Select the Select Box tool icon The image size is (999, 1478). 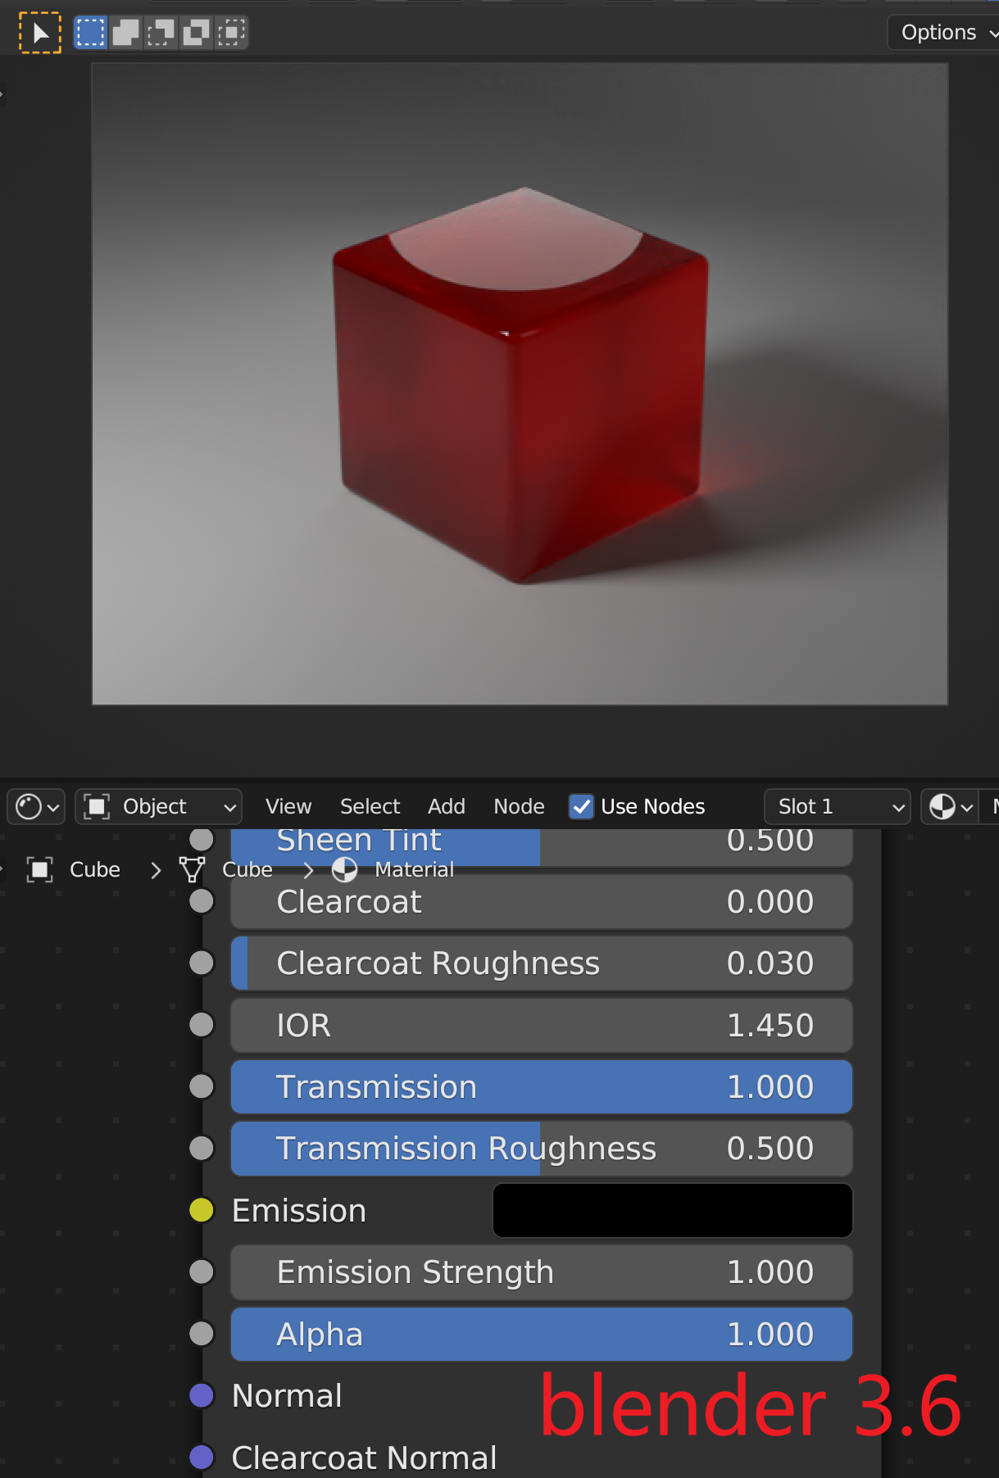[x=39, y=33]
